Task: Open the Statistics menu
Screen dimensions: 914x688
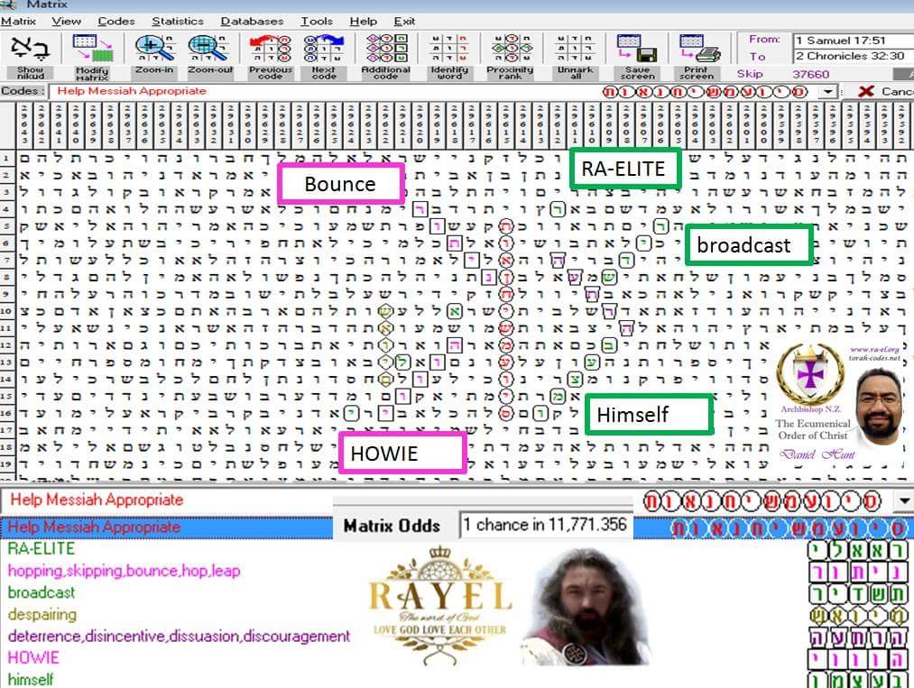Action: (178, 21)
